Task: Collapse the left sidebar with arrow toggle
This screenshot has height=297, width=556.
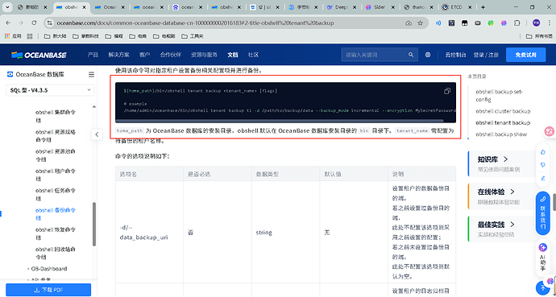Action: pyautogui.click(x=97, y=134)
